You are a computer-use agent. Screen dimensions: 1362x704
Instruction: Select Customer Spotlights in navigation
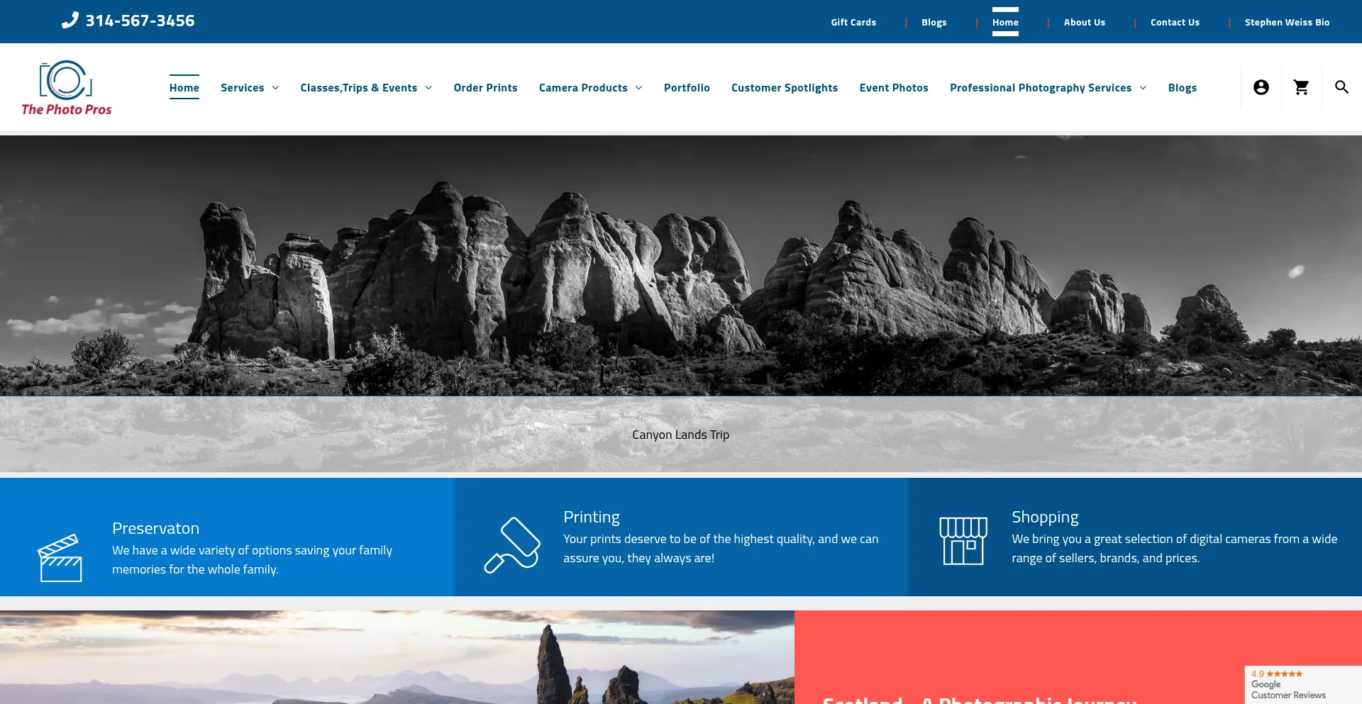[x=784, y=88]
